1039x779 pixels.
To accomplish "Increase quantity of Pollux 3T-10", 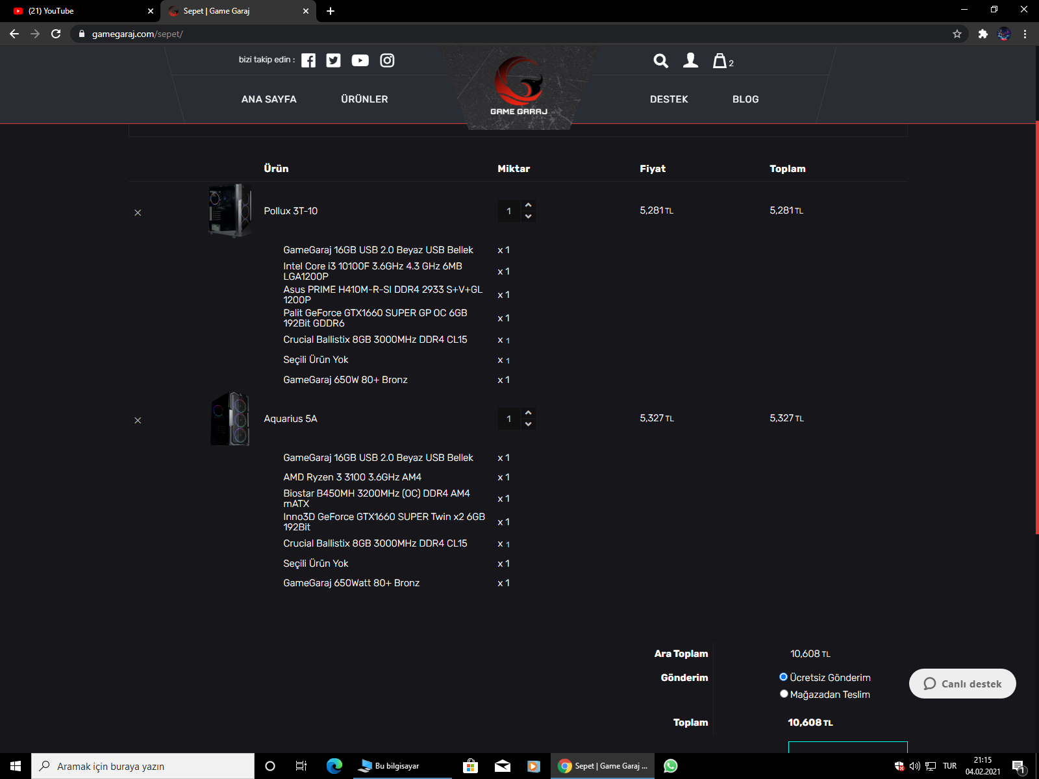I will click(x=529, y=205).
